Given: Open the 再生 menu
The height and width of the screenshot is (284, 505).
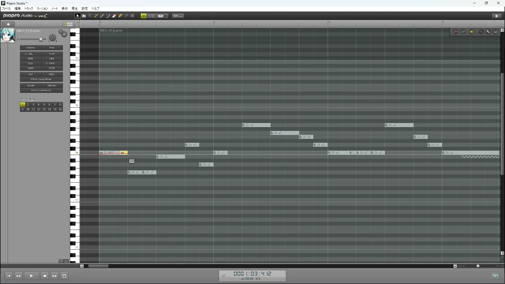Looking at the screenshot, I should pyautogui.click(x=74, y=9).
